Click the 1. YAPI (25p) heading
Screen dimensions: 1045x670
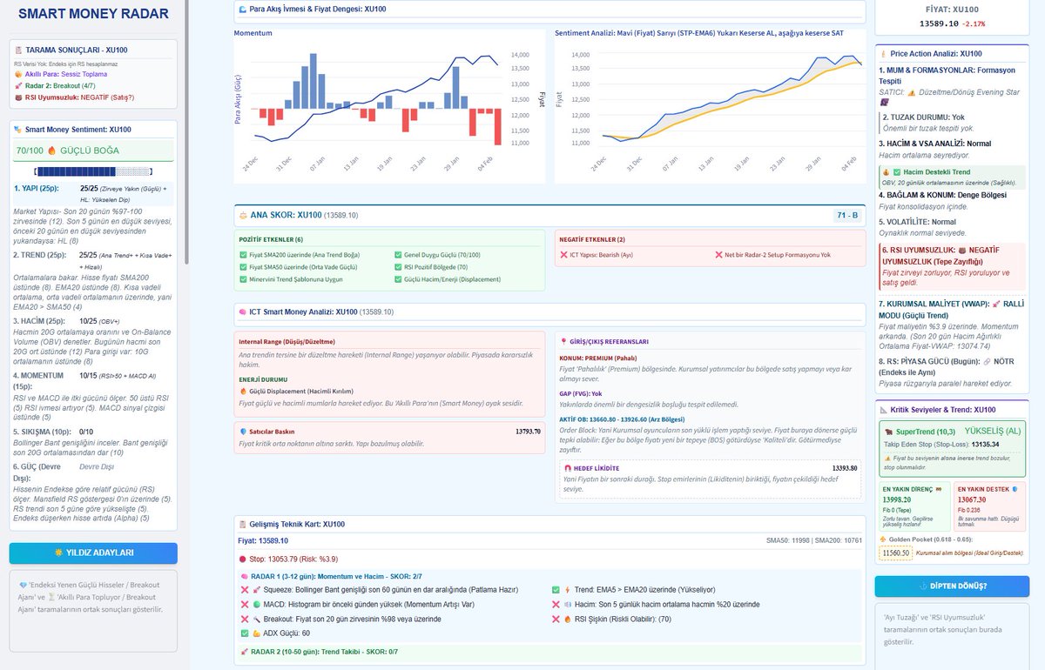37,188
